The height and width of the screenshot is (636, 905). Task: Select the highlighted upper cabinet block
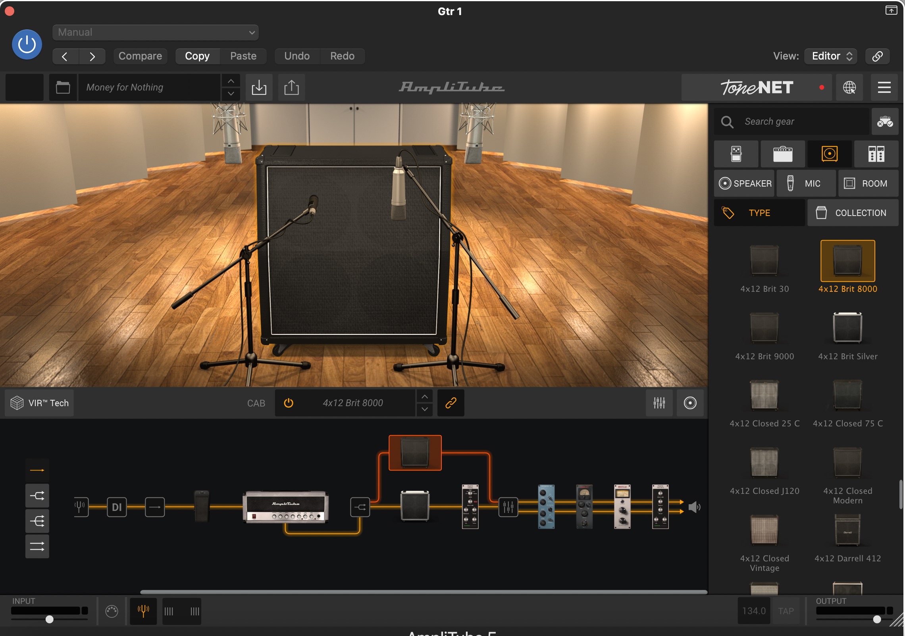415,453
